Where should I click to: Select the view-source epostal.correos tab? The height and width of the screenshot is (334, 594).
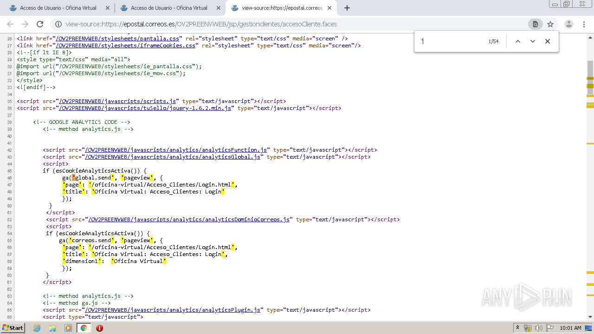(x=282, y=8)
